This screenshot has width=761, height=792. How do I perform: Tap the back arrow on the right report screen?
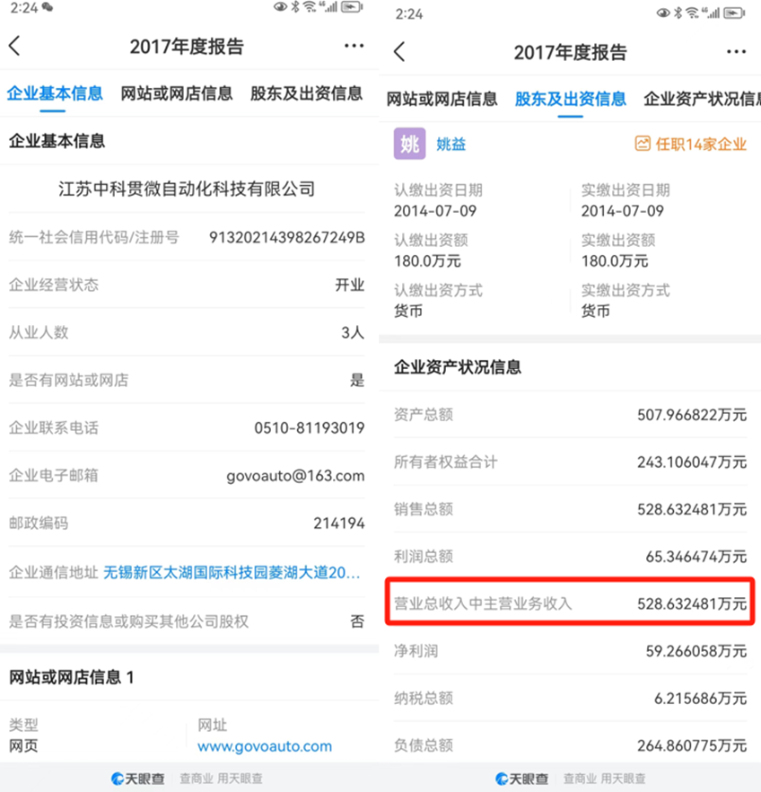point(399,51)
